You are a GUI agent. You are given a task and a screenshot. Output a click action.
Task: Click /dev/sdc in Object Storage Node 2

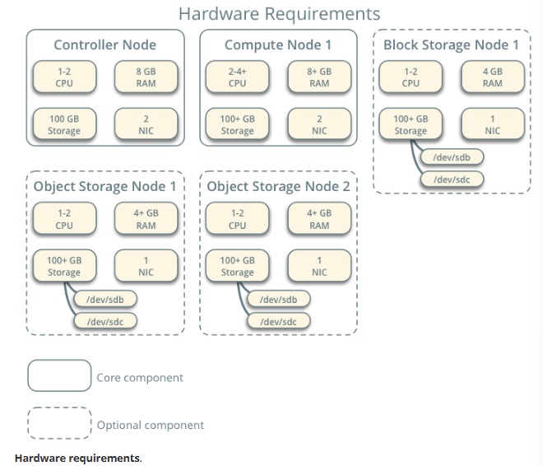pyautogui.click(x=278, y=321)
